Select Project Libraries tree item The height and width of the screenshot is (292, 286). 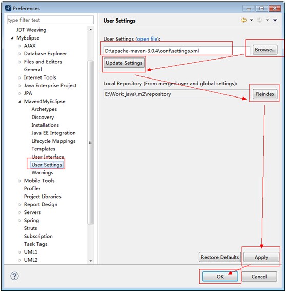pyautogui.click(x=43, y=197)
